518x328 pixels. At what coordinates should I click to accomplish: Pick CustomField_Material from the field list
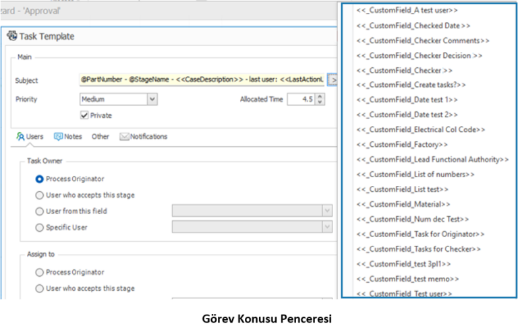coord(403,204)
